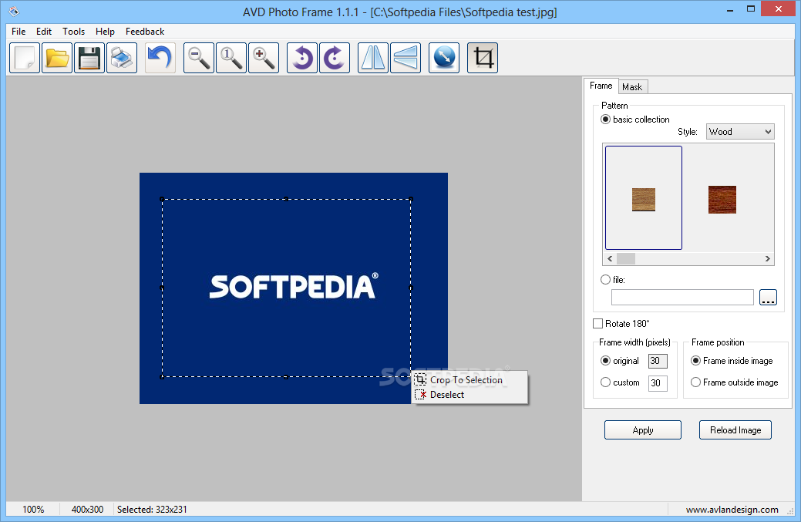This screenshot has height=522, width=801.
Task: Pick the light wood pattern thumbnail
Action: [644, 198]
